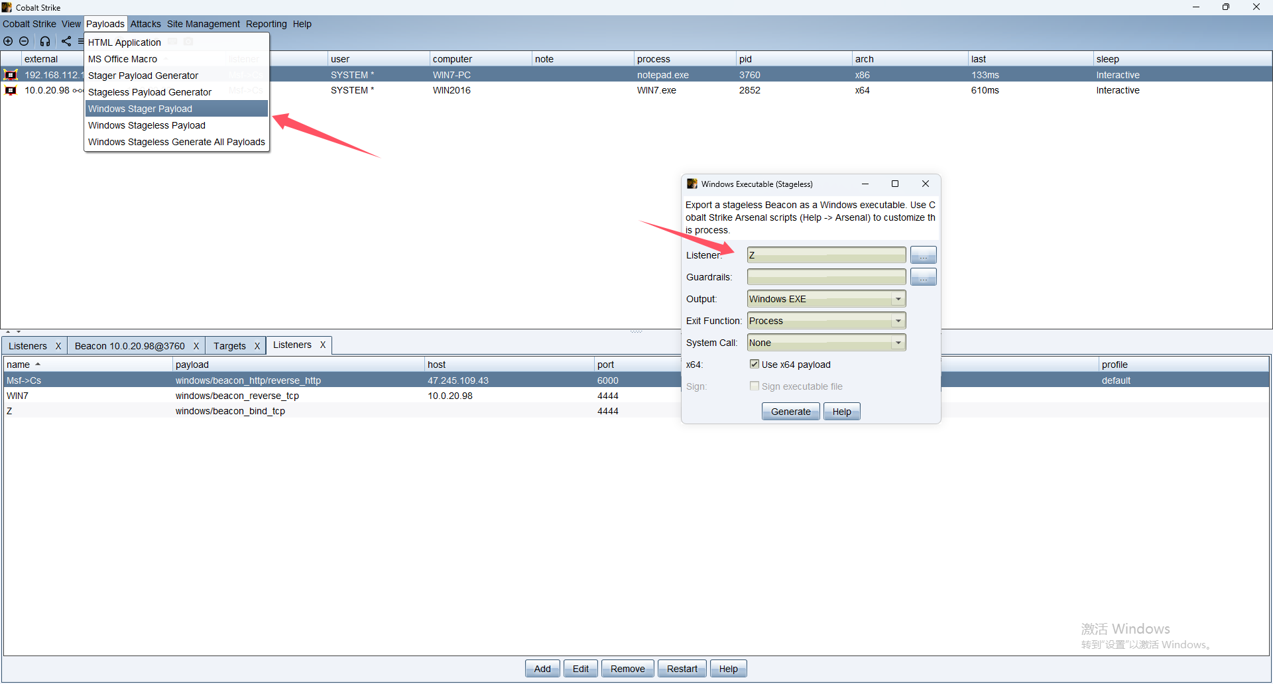Image resolution: width=1273 pixels, height=684 pixels.
Task: Select Stager Payload Generator menu item
Action: (176, 76)
